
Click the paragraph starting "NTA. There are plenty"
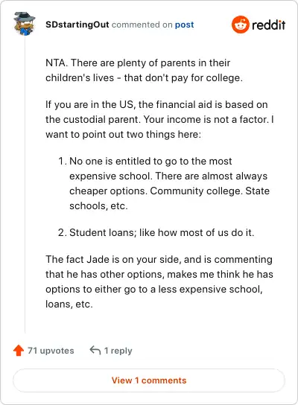[145, 70]
